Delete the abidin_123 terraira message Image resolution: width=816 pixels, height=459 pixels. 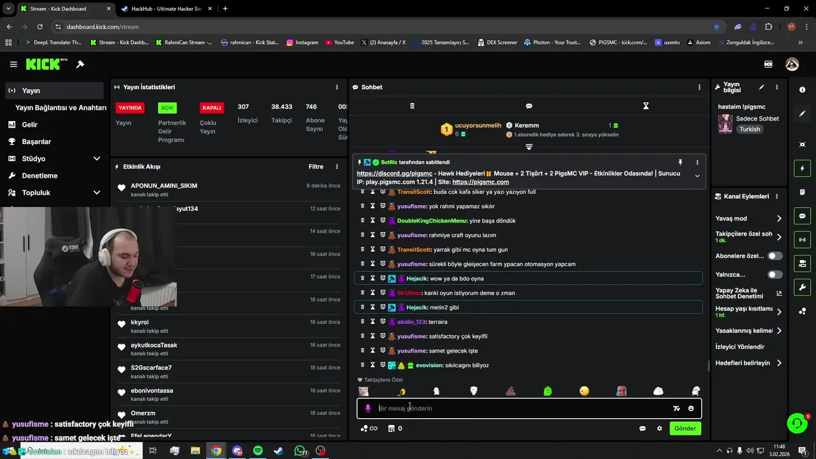363,322
